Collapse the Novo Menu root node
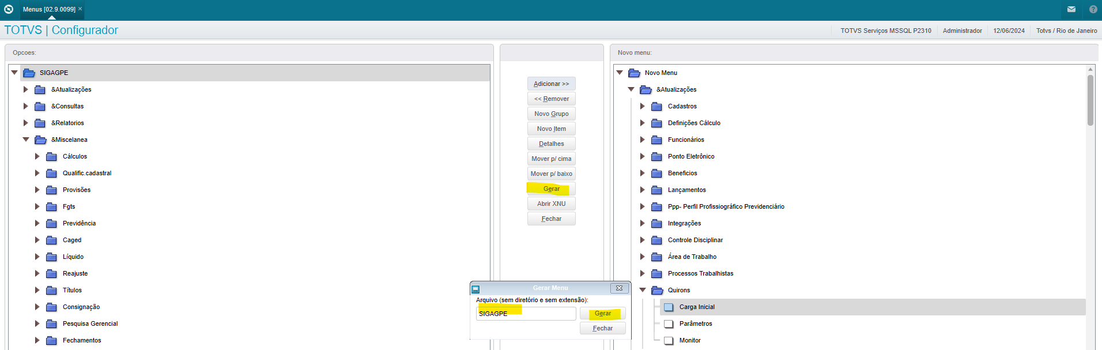Screen dimensions: 1102x350 coord(620,73)
